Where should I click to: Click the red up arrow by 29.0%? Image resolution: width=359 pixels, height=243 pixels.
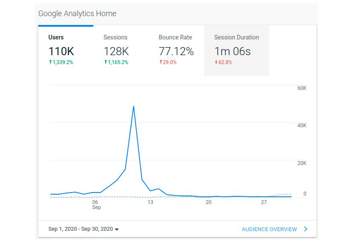coord(161,62)
